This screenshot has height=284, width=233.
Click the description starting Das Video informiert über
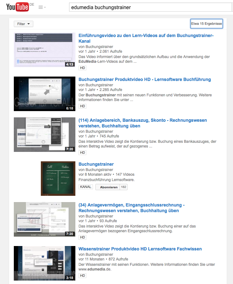point(144,59)
